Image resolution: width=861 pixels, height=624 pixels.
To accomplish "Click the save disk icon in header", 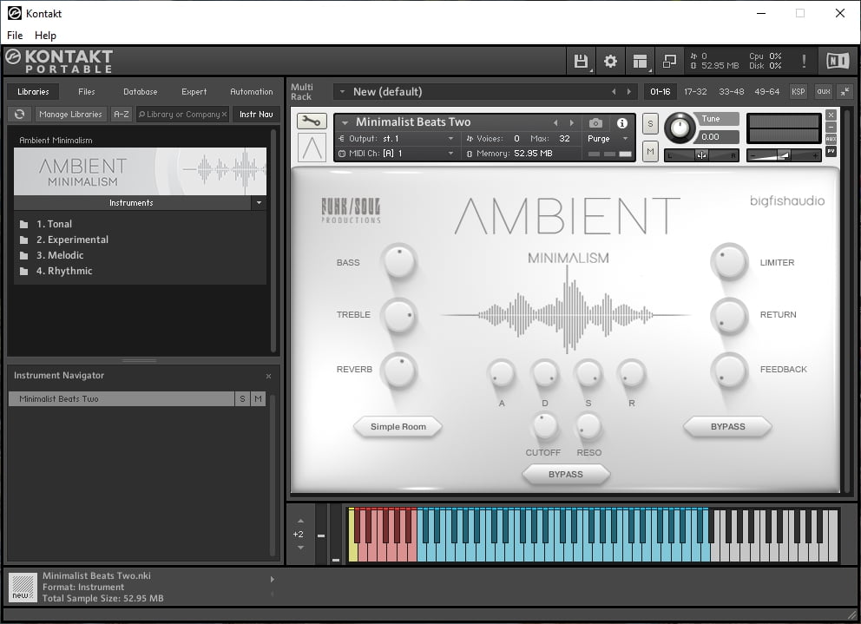I will [581, 61].
